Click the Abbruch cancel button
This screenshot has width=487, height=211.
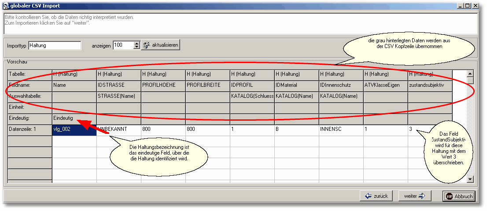459,196
